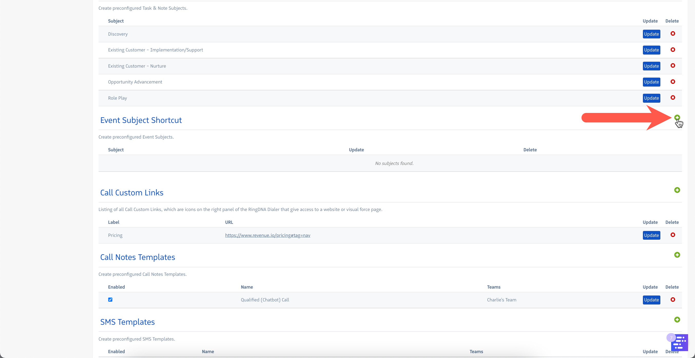The height and width of the screenshot is (358, 695).
Task: Add a new Call Notes Template
Action: click(677, 255)
